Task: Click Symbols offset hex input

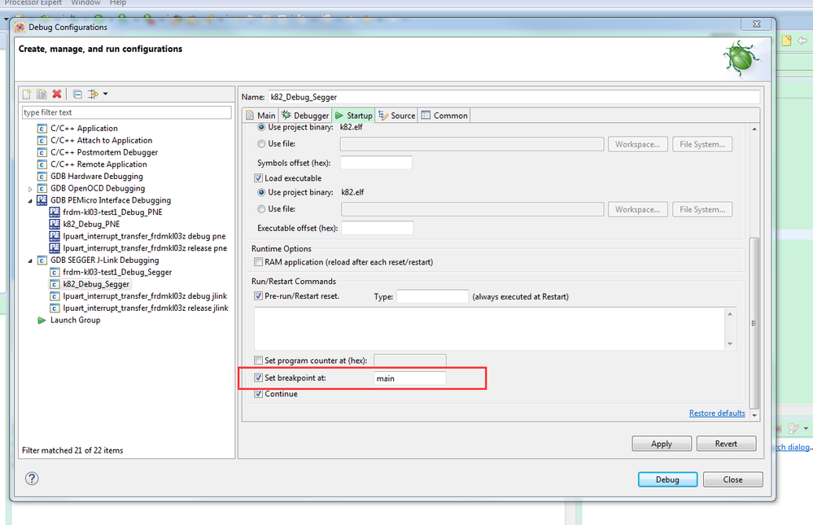Action: (x=376, y=163)
